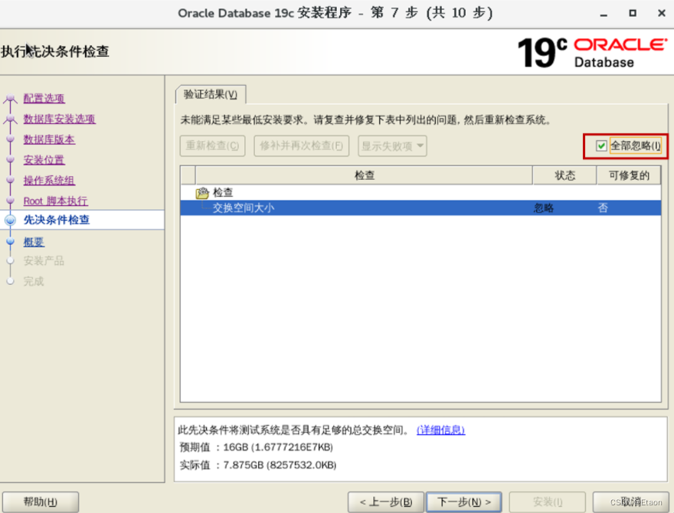Click the 修补并再次检查(F) button

(x=301, y=146)
